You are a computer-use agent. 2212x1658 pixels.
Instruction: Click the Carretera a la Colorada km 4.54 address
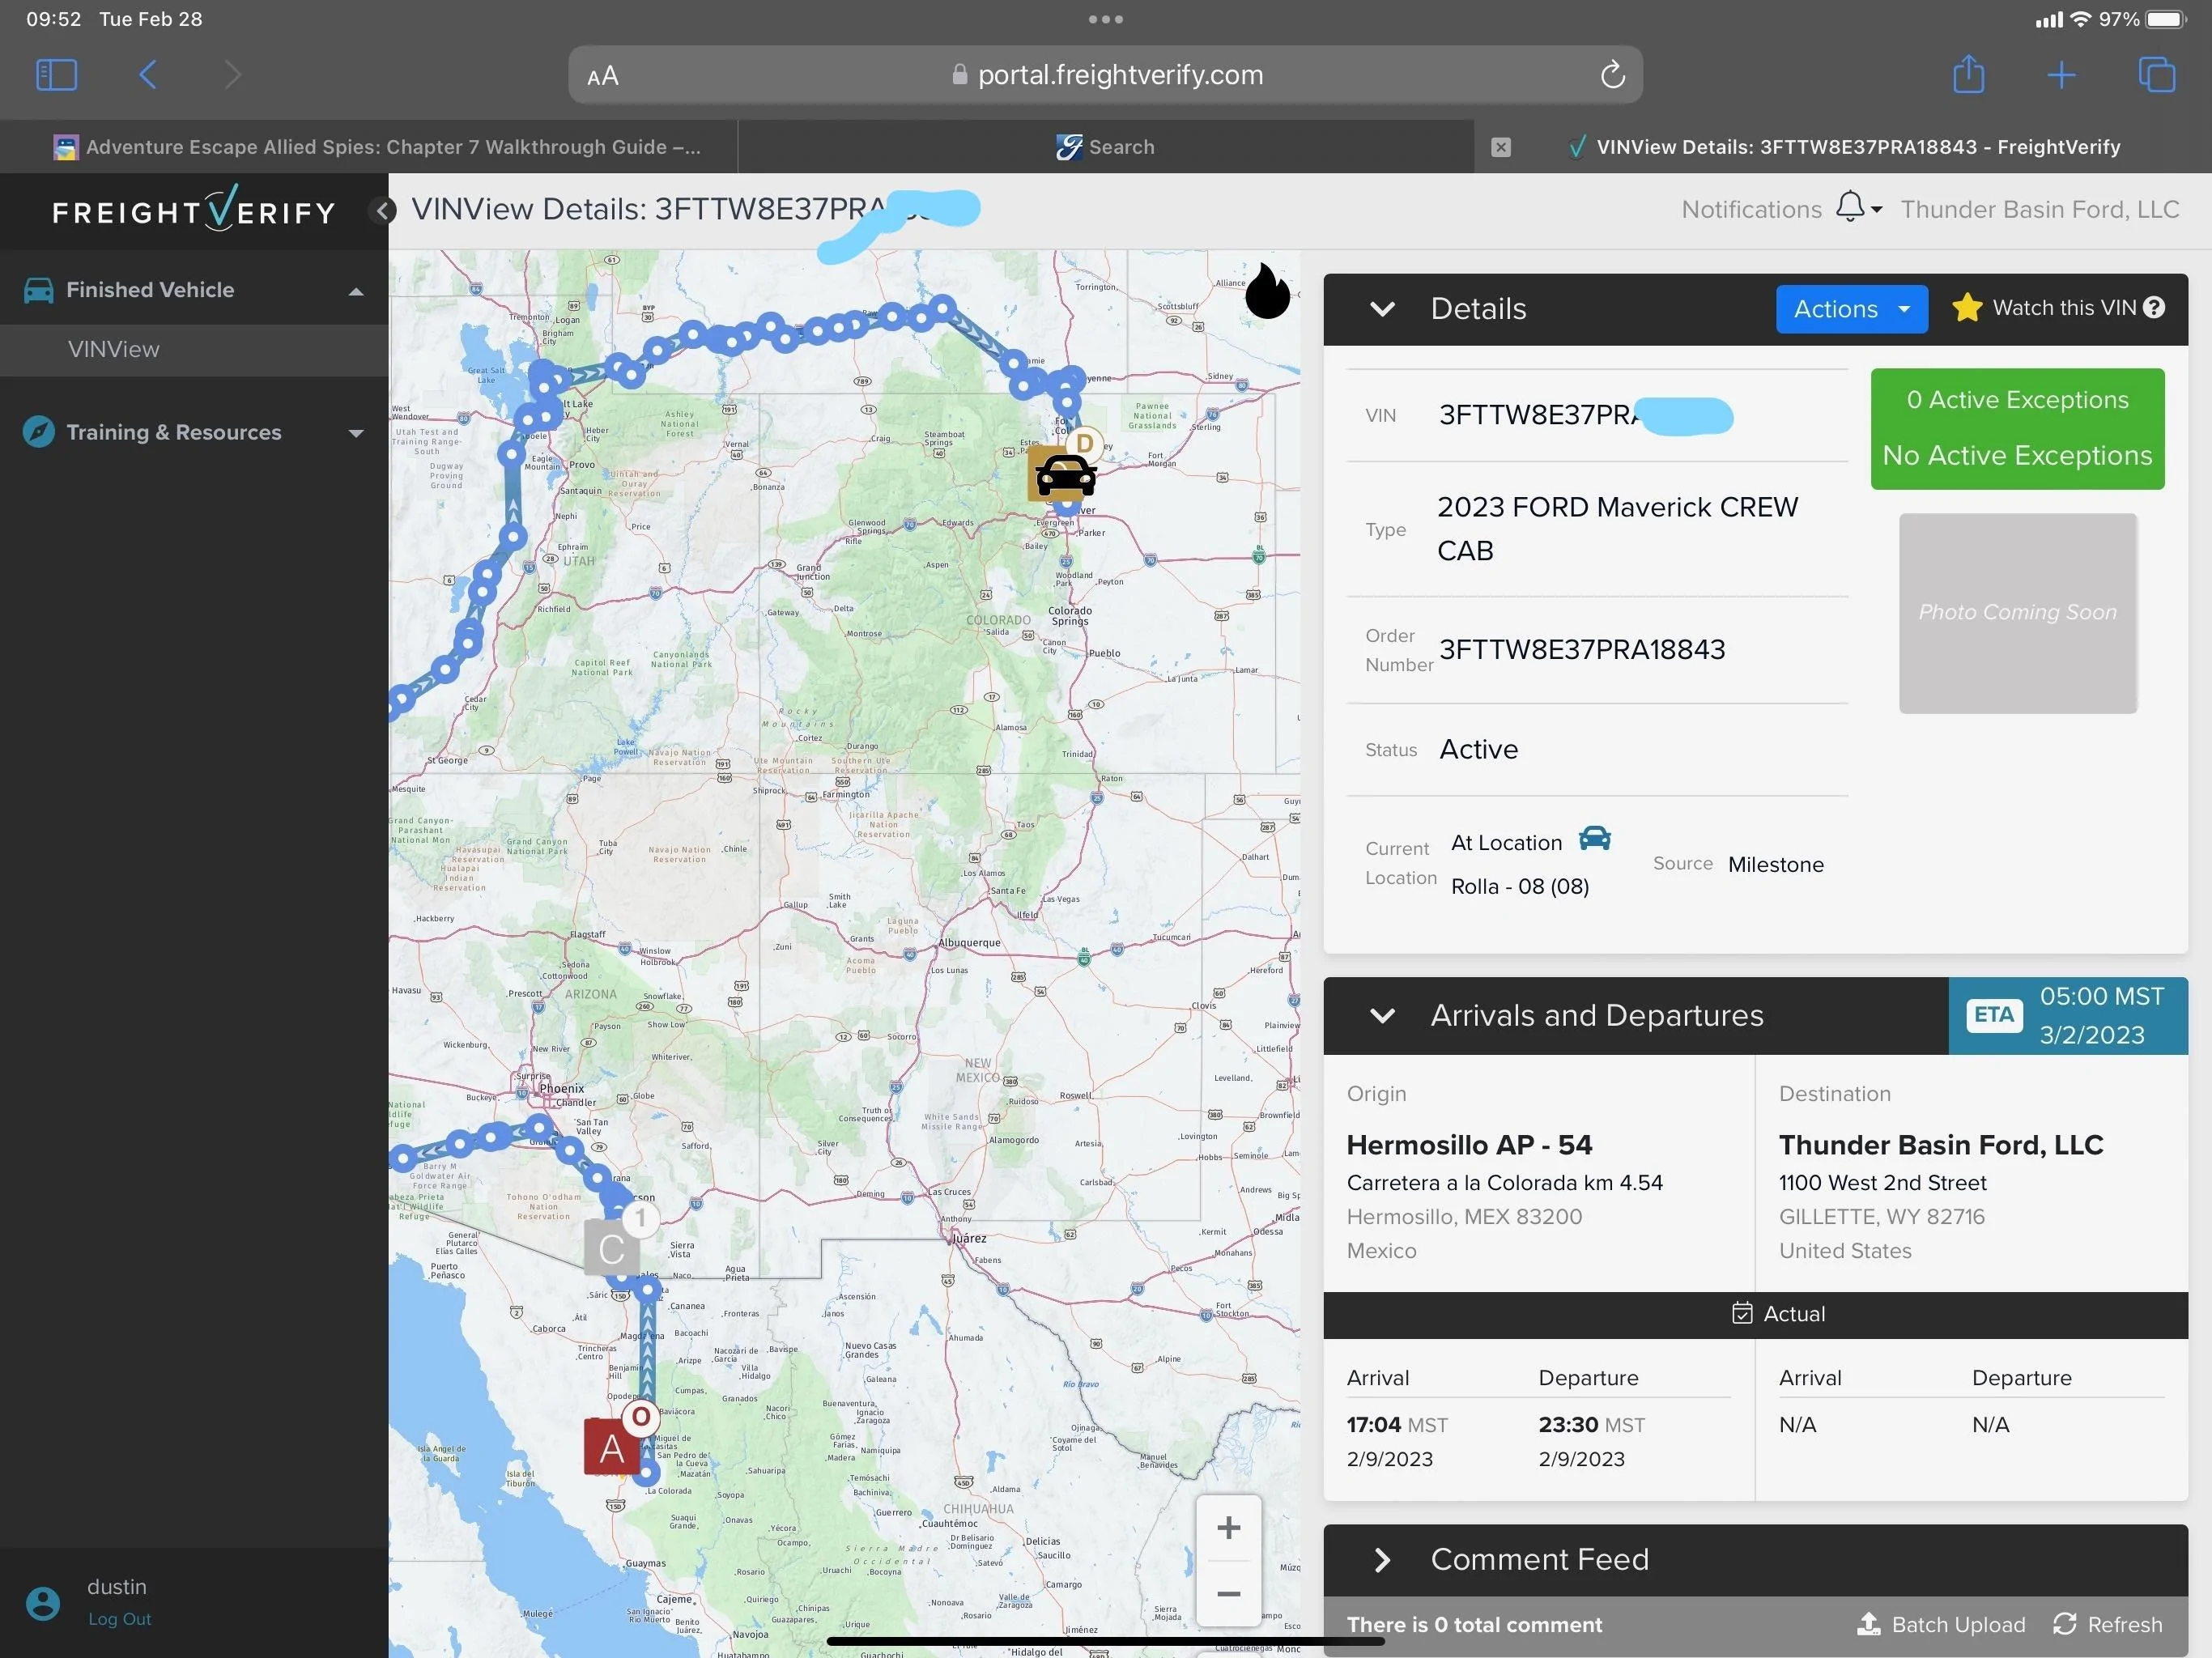pyautogui.click(x=1504, y=1183)
